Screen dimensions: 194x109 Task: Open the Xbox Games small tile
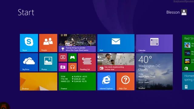pyautogui.click(x=72, y=58)
